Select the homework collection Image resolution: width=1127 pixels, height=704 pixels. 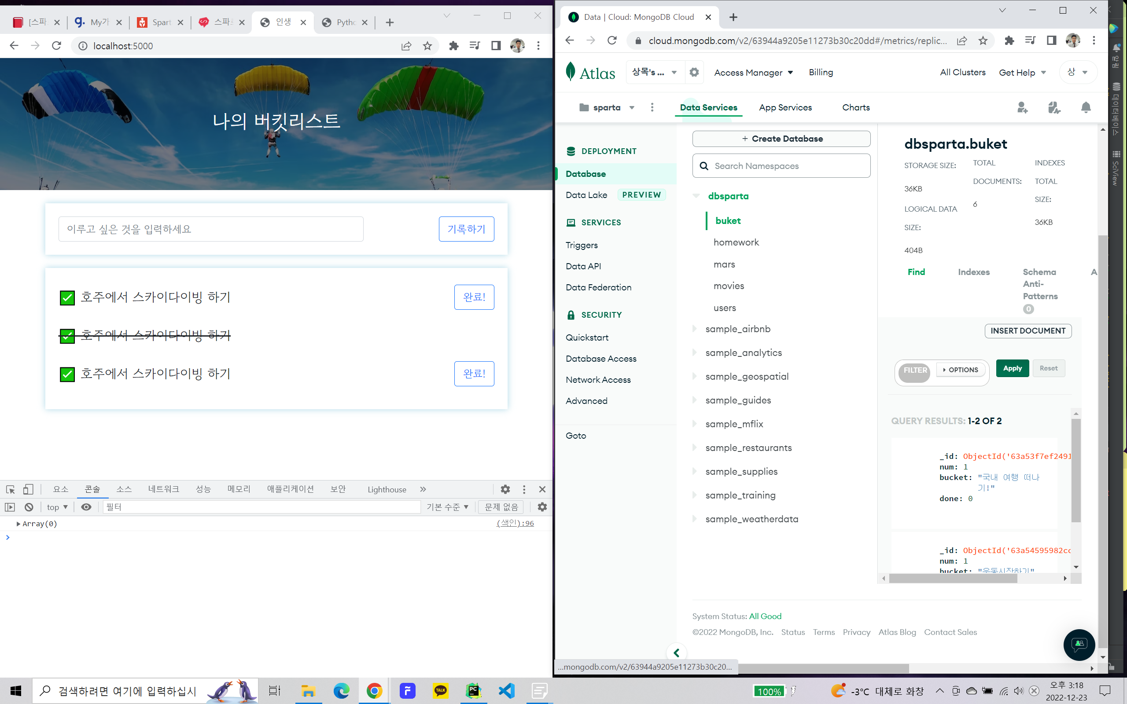tap(736, 242)
